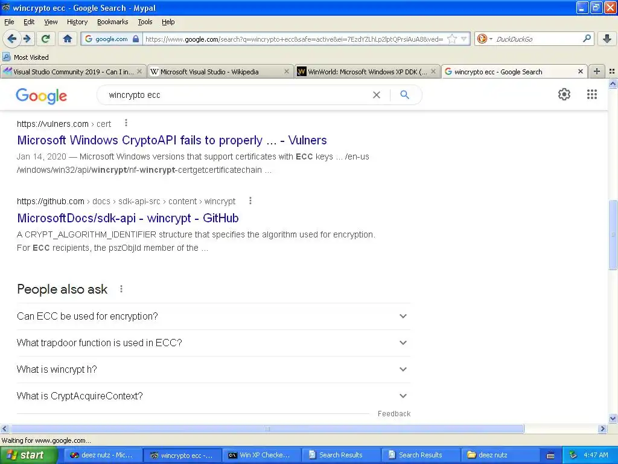This screenshot has width=618, height=464.
Task: Click the Google logo
Action: [42, 95]
